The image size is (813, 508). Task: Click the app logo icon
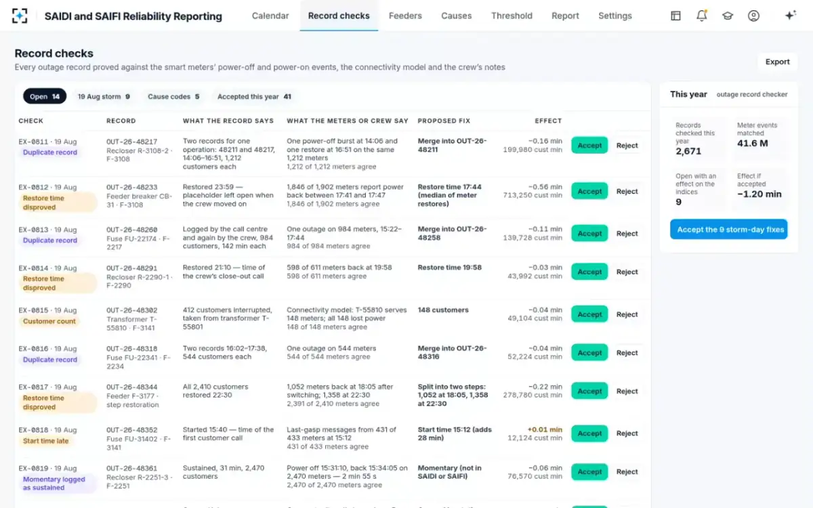click(20, 16)
